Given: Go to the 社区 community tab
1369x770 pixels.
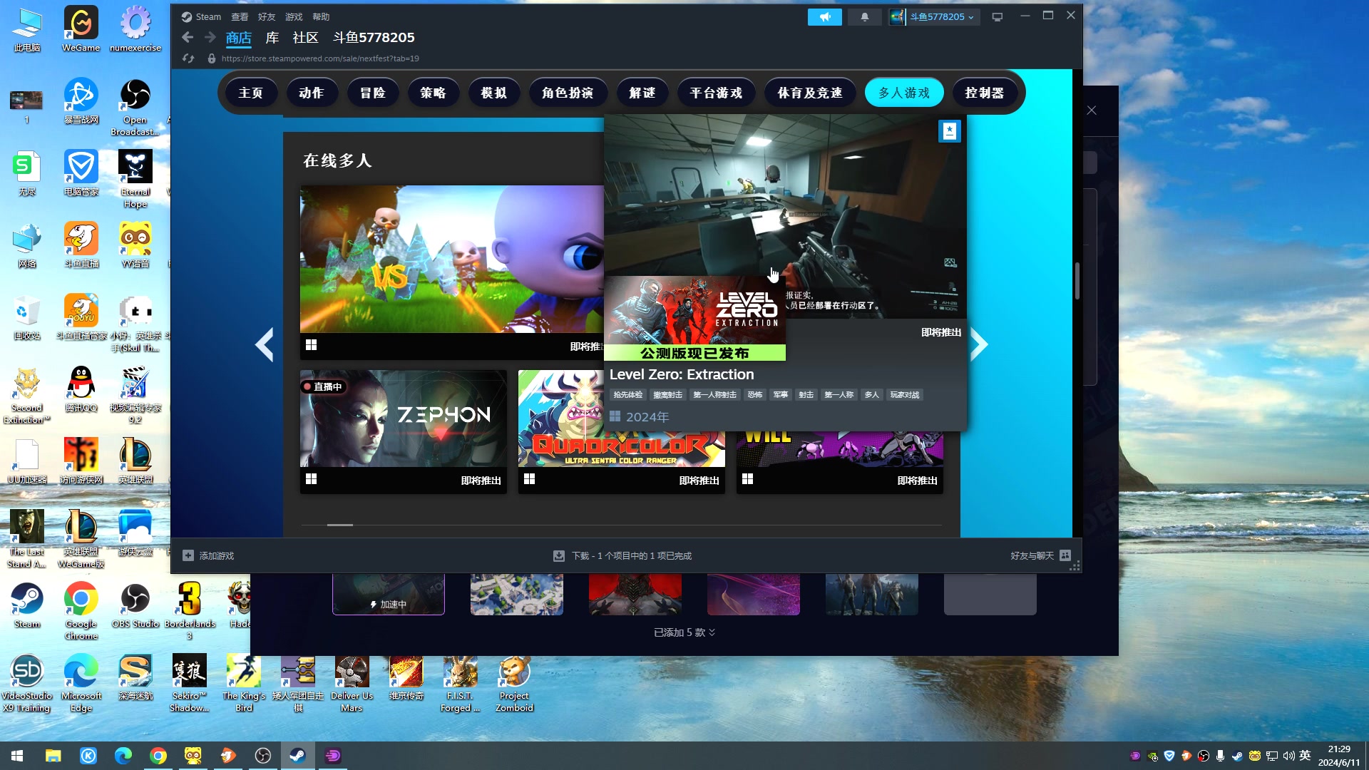Looking at the screenshot, I should (305, 38).
